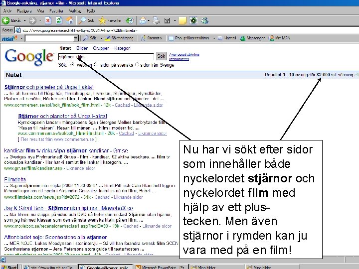Select the webben radio button
Image resolution: width=359 pixels, height=269 pixels.
click(x=72, y=65)
